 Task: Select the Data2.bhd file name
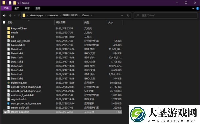tap(17, 70)
